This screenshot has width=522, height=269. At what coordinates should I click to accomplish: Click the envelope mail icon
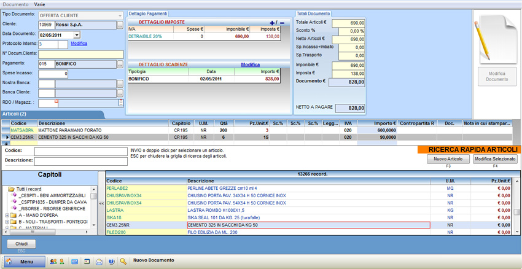99,262
